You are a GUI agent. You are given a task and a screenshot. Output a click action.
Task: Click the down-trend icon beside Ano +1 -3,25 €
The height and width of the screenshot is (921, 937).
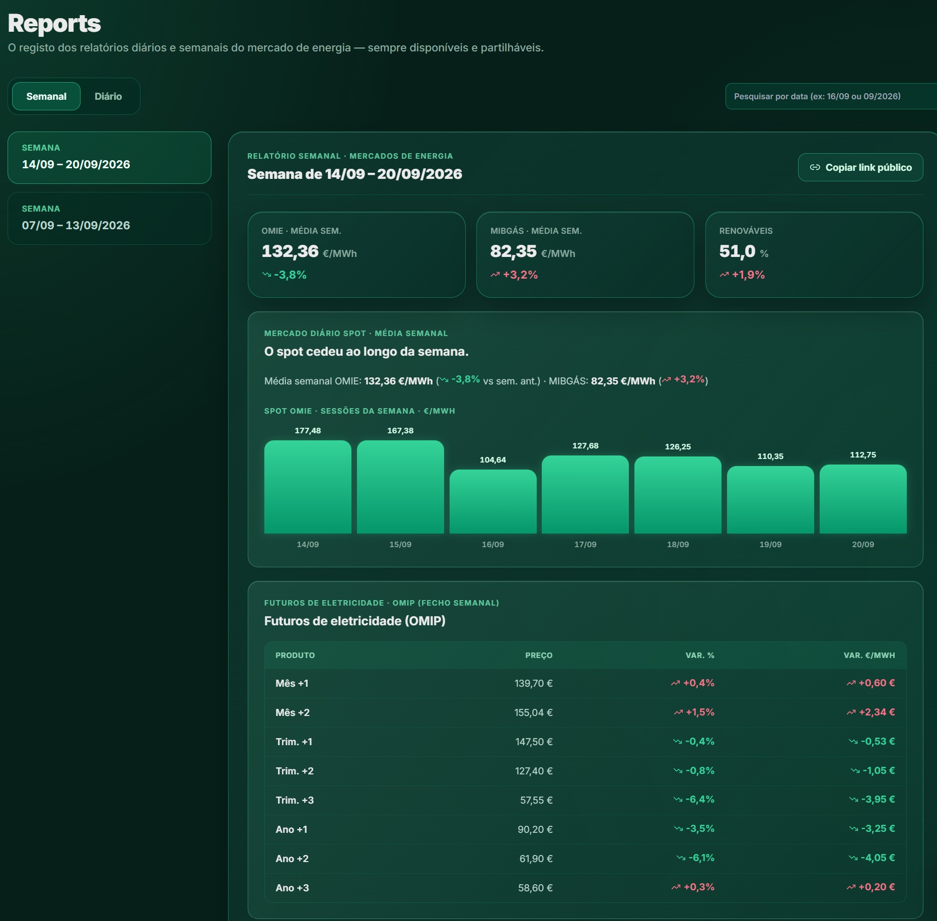pos(853,829)
